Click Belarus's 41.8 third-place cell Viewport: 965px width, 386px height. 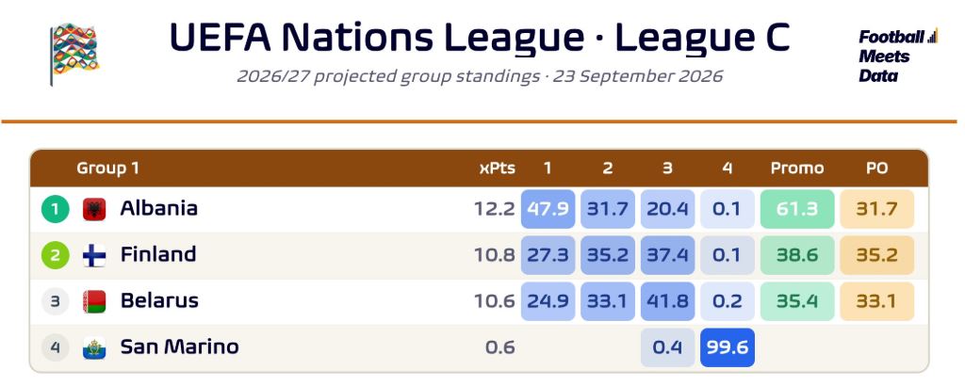point(668,301)
